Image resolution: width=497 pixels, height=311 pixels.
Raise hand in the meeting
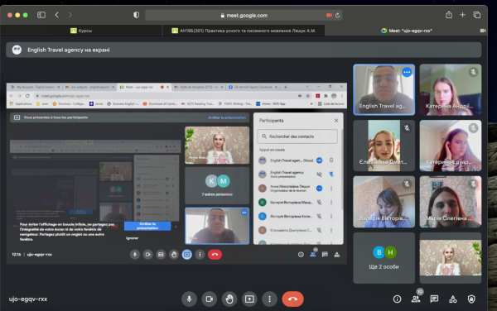tap(229, 299)
